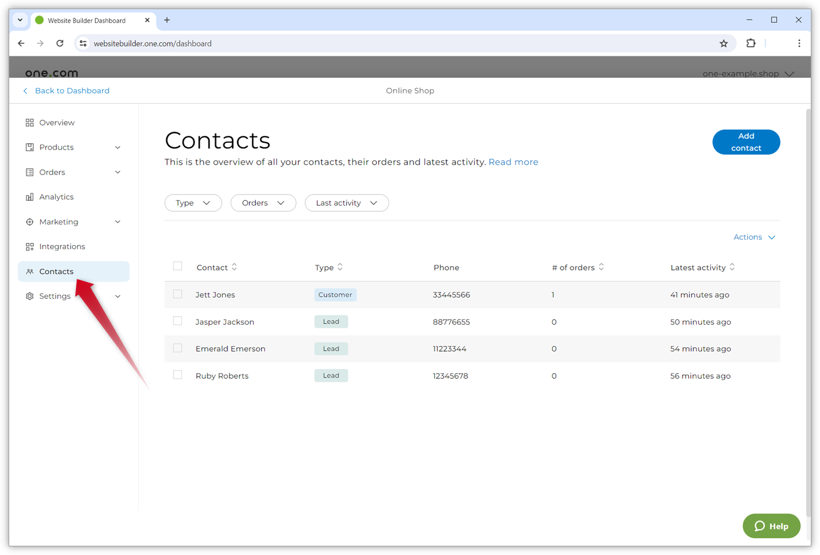Expand the Settings submenu chevron
Image resolution: width=820 pixels, height=555 pixels.
[x=117, y=296]
